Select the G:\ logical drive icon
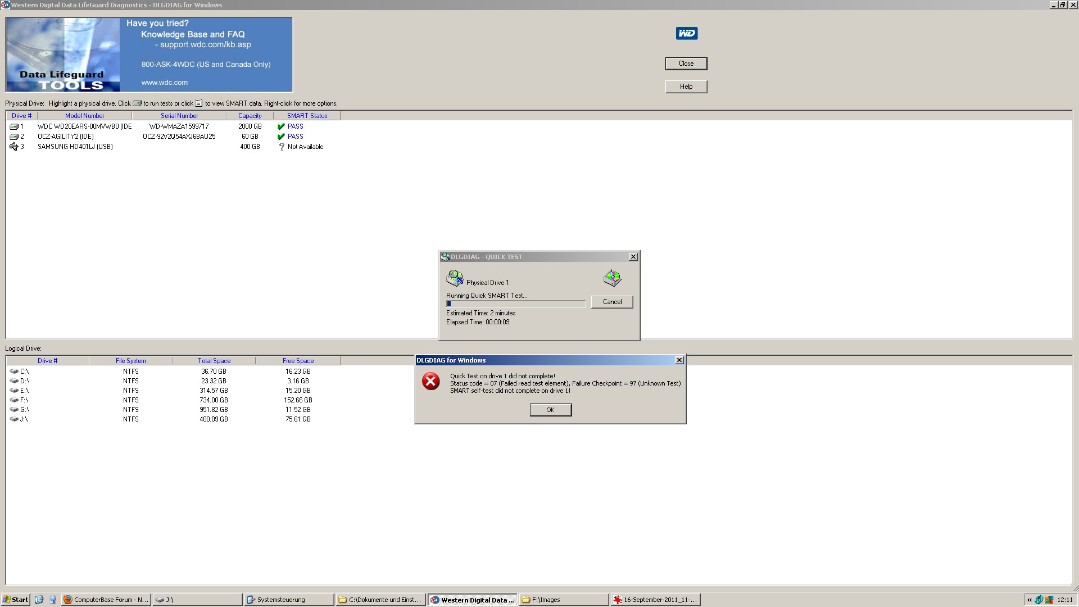This screenshot has width=1079, height=607. click(x=14, y=410)
